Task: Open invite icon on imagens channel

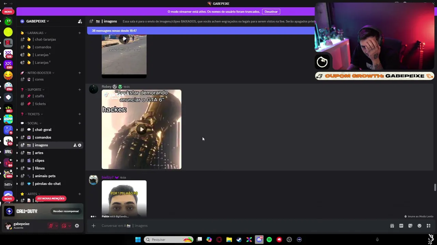Action: click(x=75, y=145)
